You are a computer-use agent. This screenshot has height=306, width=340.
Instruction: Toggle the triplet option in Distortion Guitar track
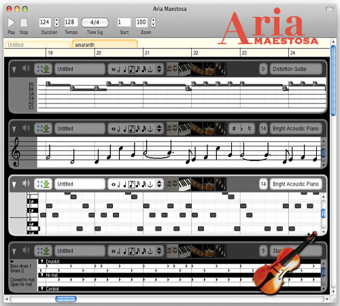pyautogui.click(x=150, y=69)
